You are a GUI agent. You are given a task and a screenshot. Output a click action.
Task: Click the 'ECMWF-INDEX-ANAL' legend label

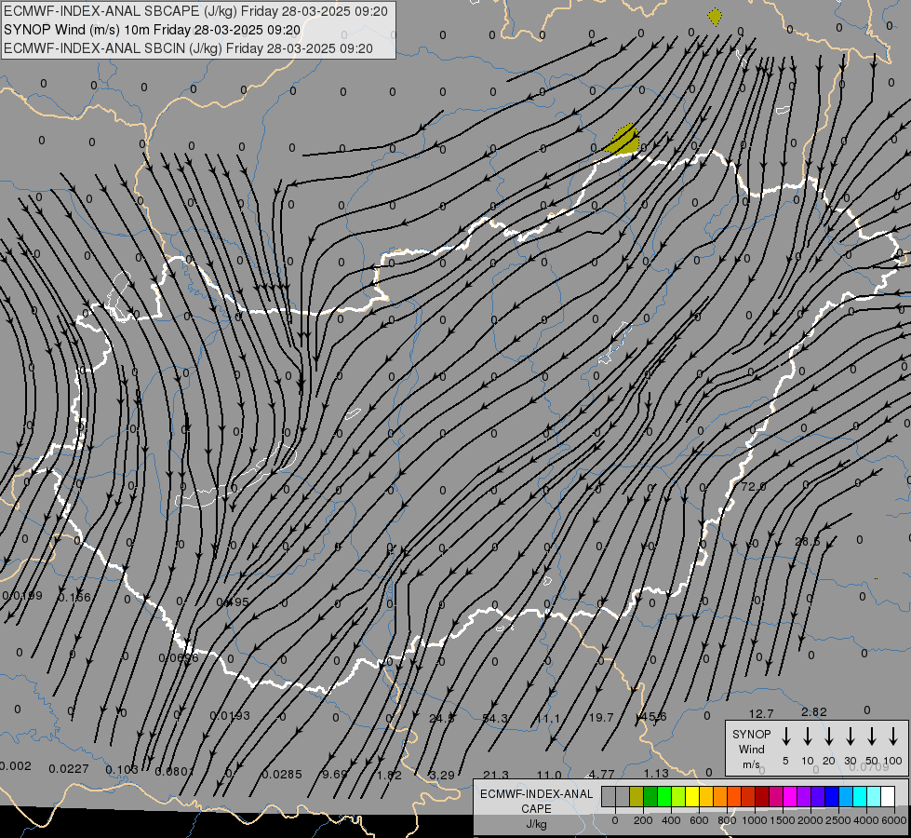click(x=536, y=794)
